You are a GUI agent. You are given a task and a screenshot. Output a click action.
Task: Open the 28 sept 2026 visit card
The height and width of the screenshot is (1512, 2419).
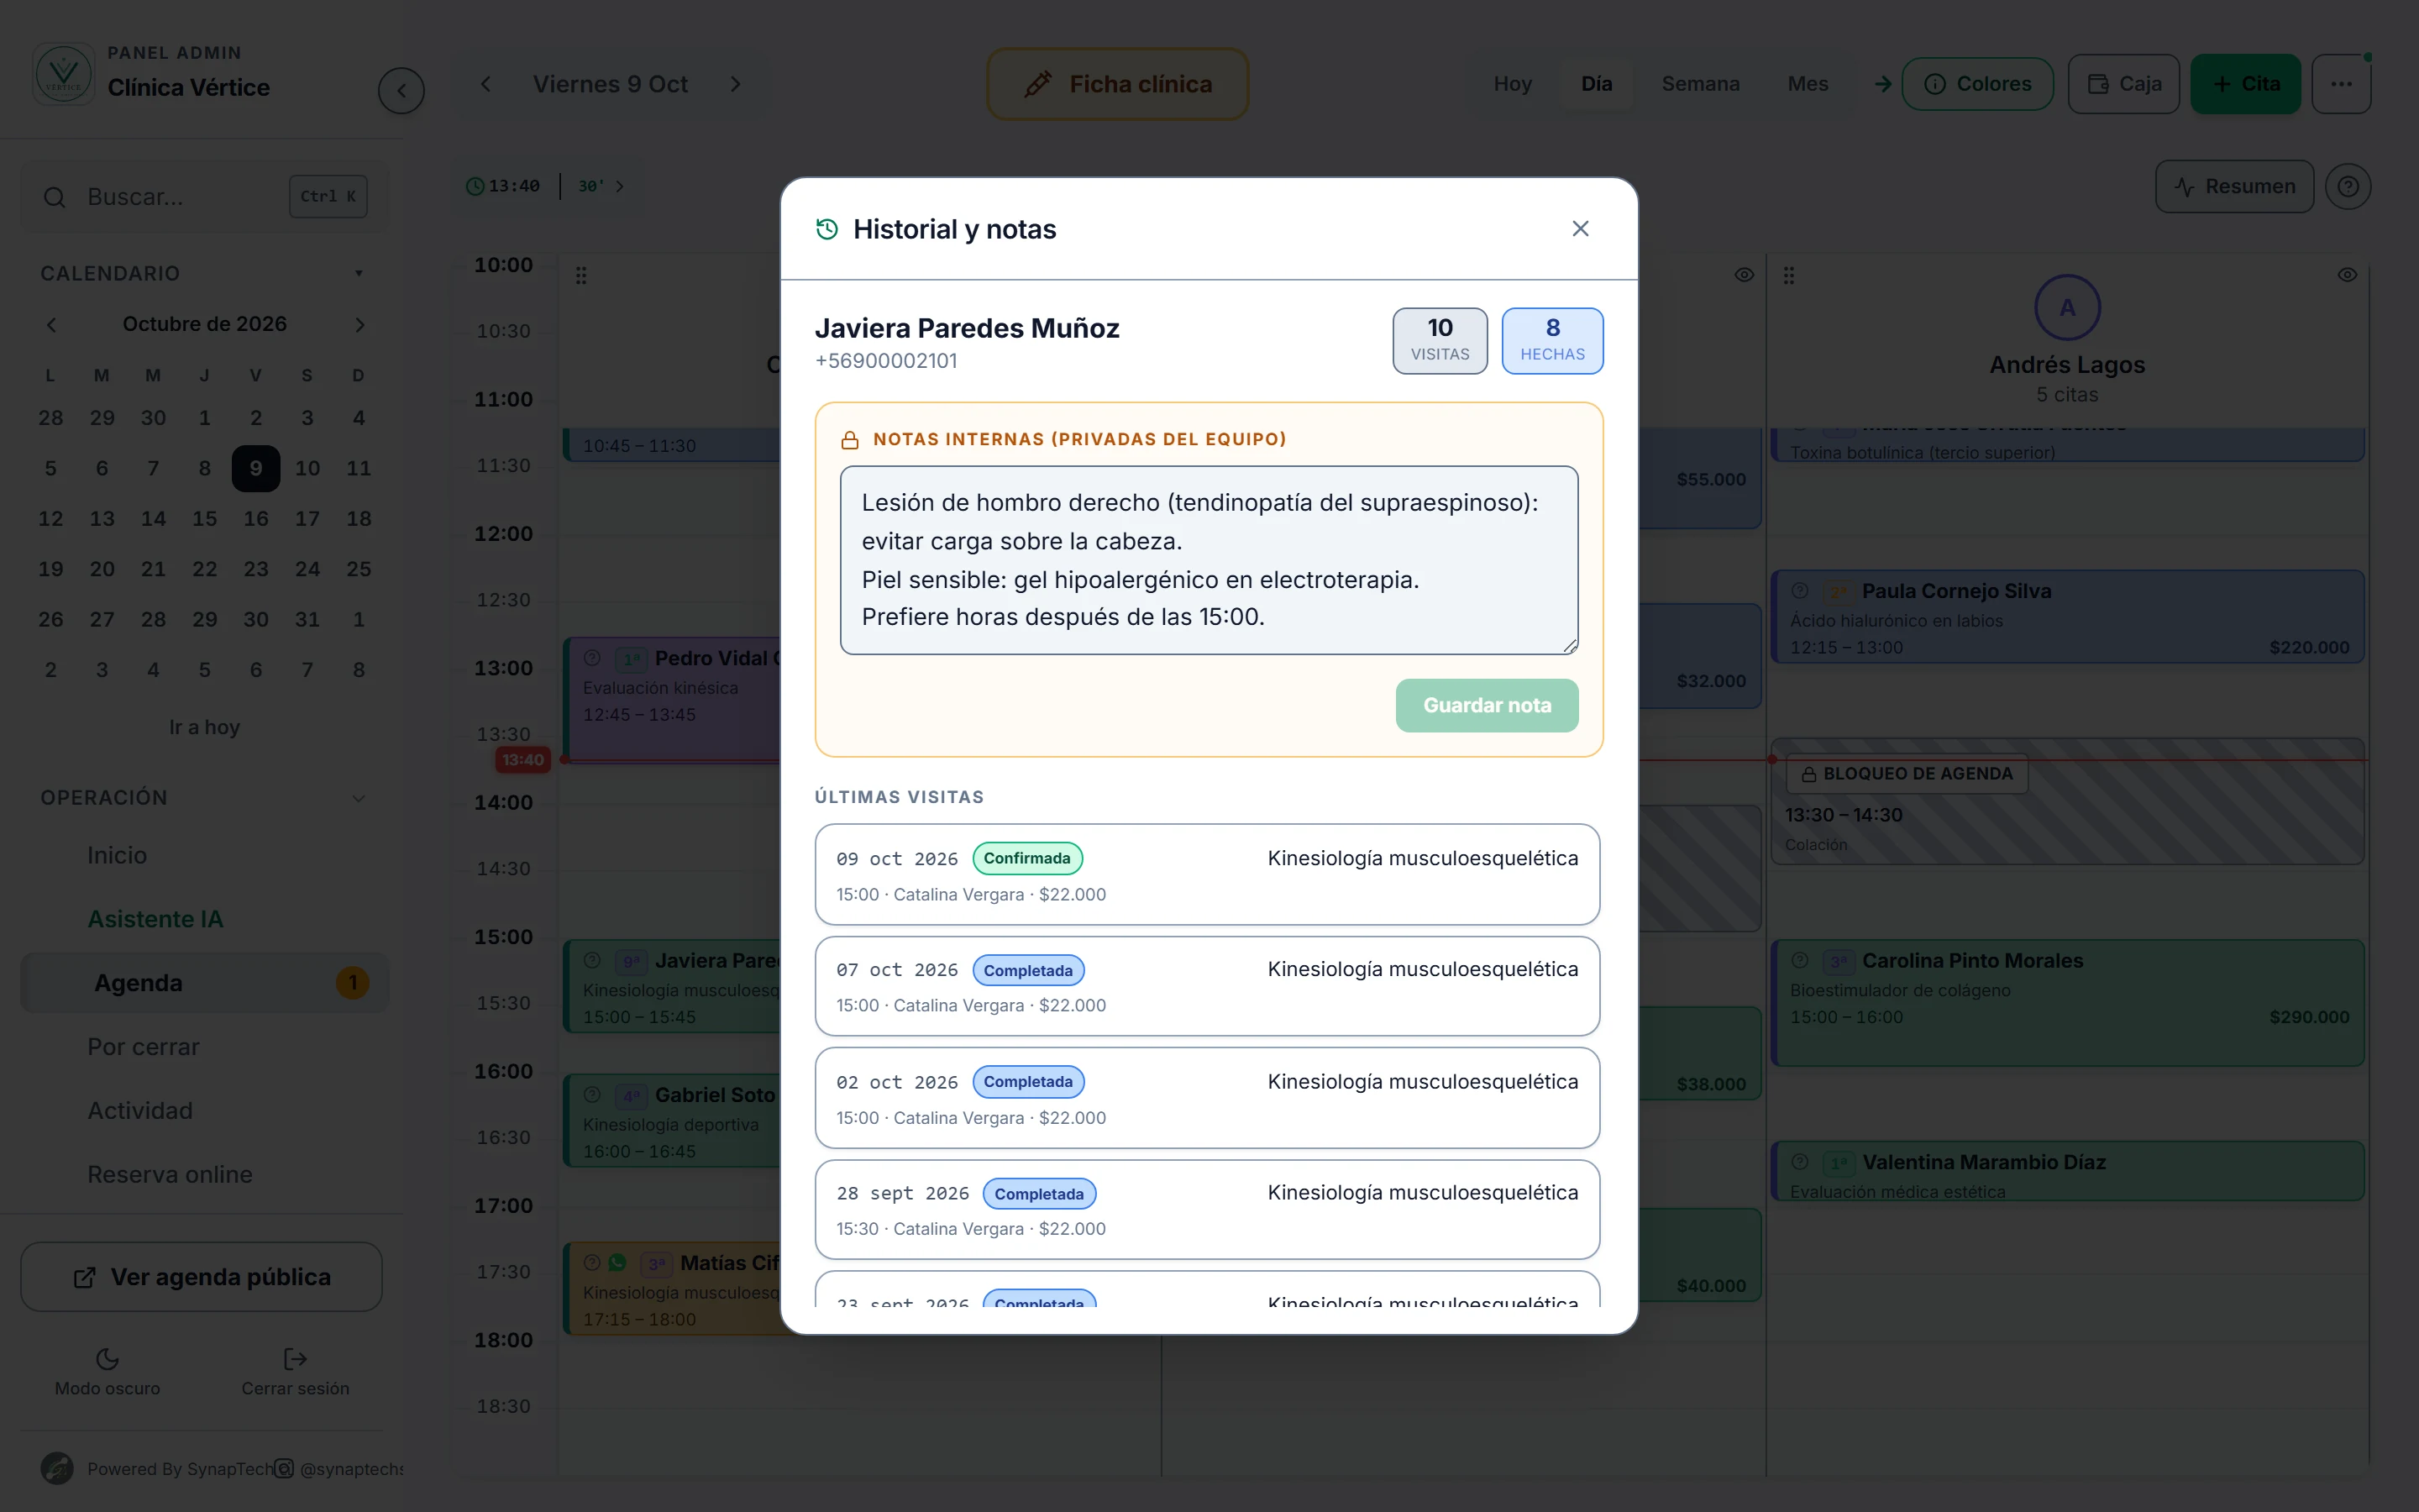pyautogui.click(x=1206, y=1209)
